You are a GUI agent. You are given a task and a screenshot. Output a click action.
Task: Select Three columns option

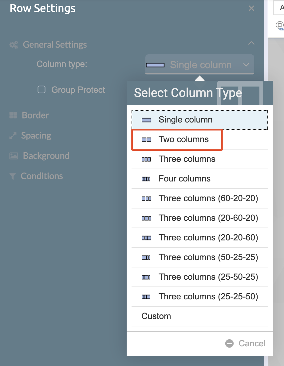tap(187, 159)
